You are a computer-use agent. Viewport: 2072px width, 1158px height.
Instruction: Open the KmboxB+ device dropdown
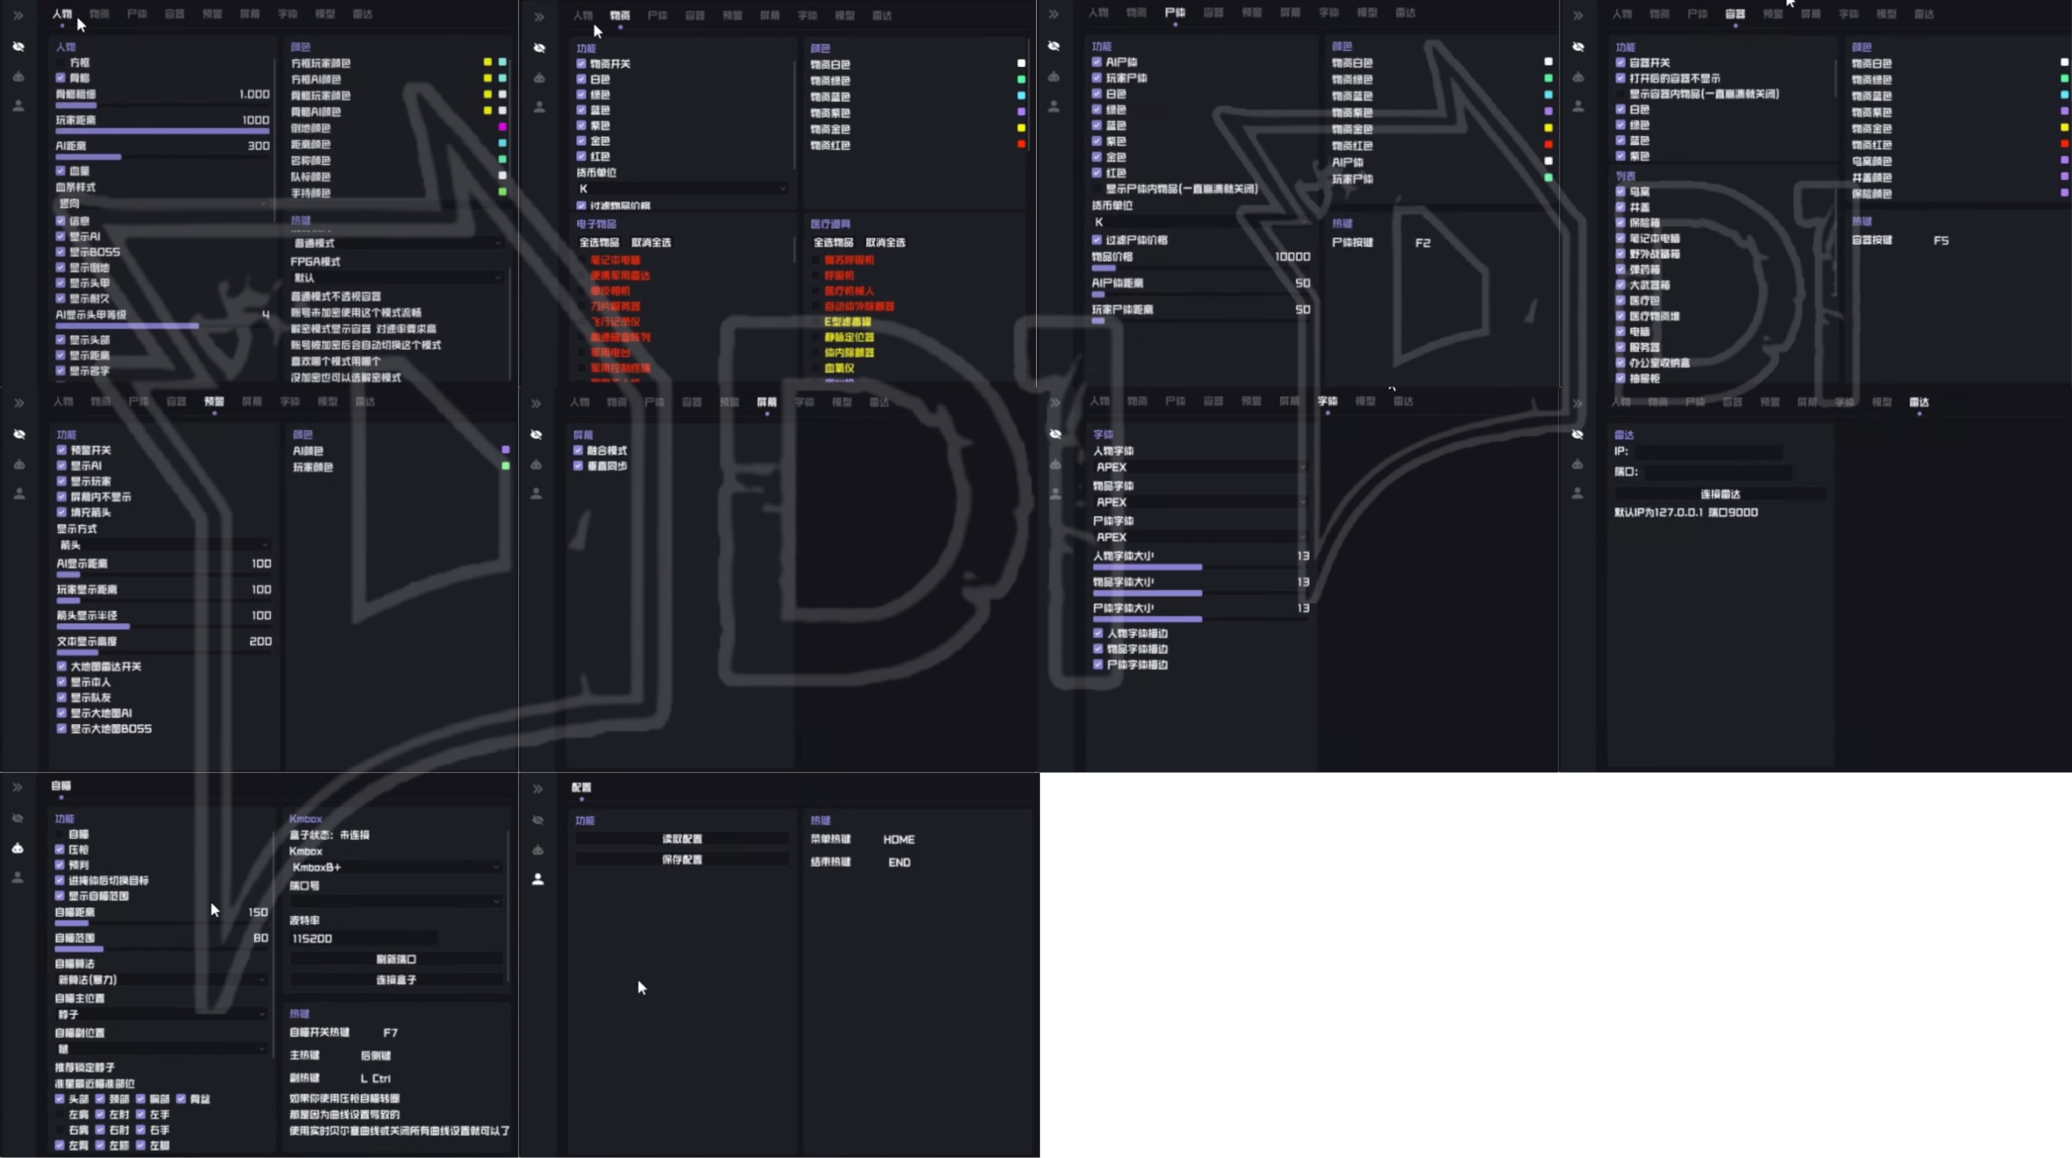[395, 867]
